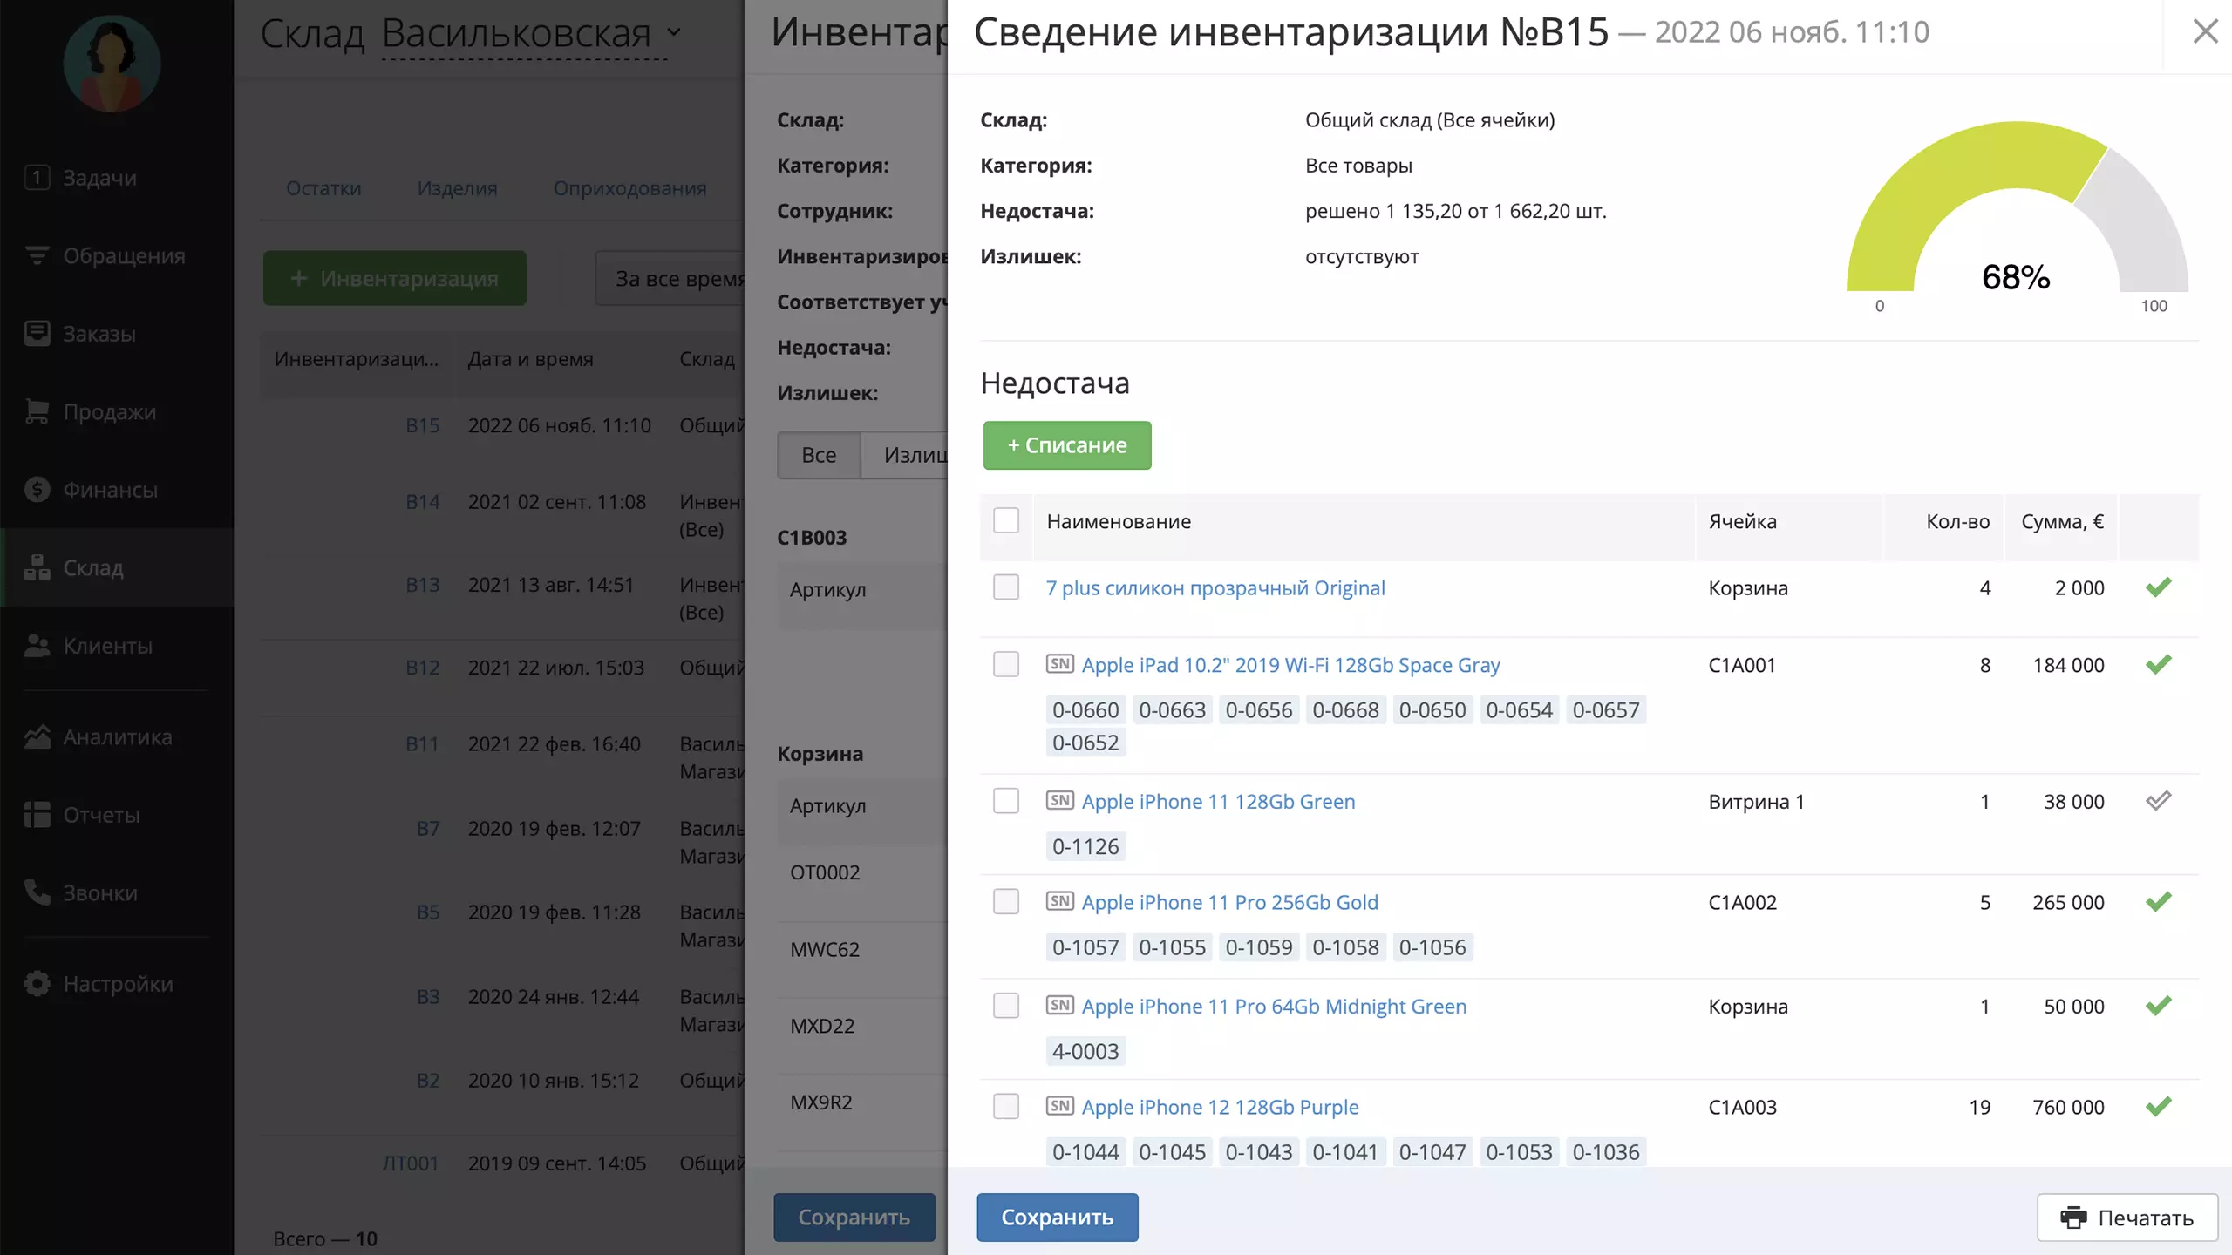Check the Apple iPad 10.2 row
The height and width of the screenshot is (1255, 2232).
(1006, 664)
